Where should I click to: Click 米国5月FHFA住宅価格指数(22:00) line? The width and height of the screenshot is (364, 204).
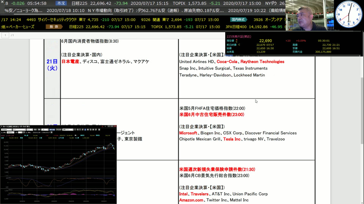[212, 108]
